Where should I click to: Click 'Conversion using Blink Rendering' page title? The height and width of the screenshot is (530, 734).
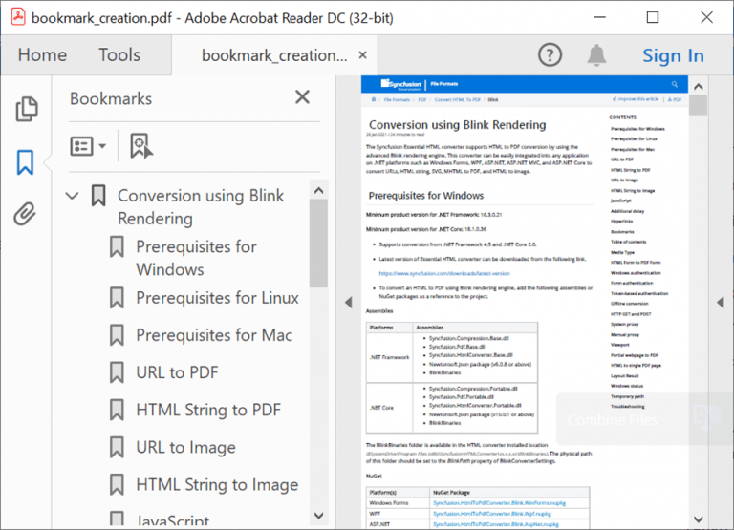point(458,125)
